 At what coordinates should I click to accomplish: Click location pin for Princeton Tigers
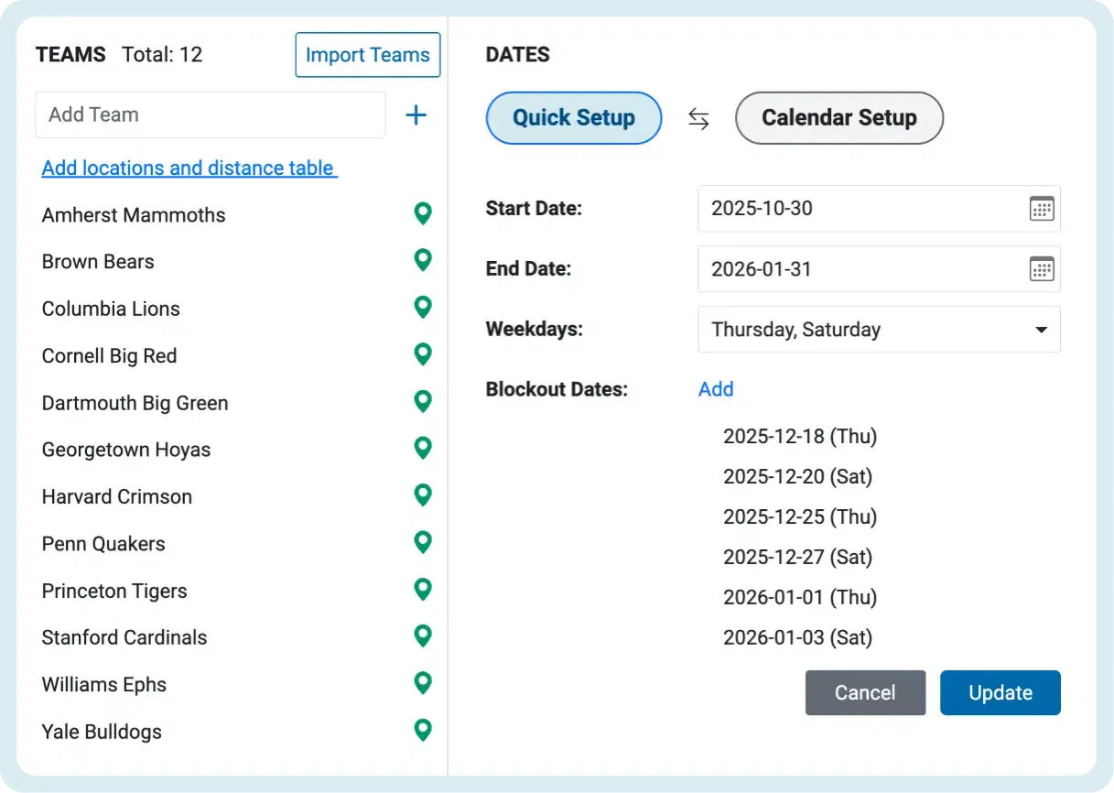coord(422,590)
